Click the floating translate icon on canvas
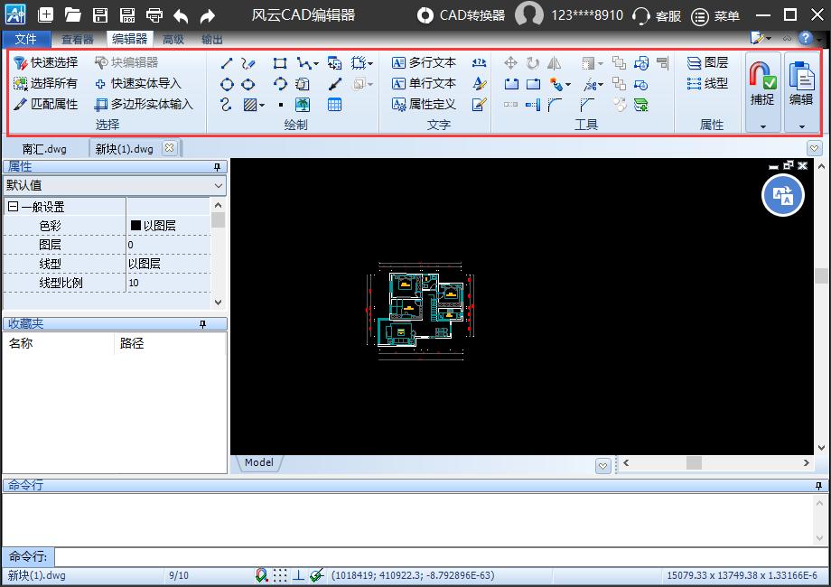Screen dimensions: 831x587 coord(782,195)
